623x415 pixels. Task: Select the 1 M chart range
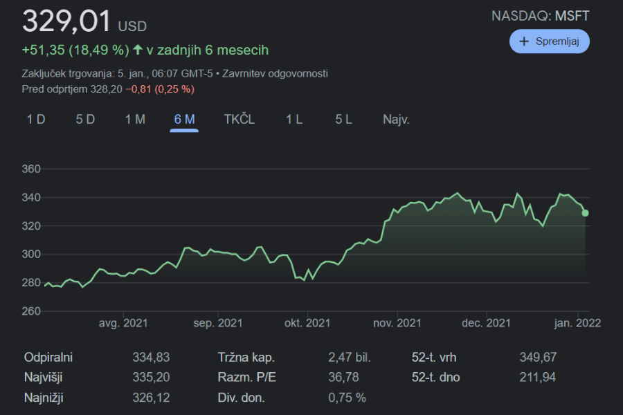(x=135, y=120)
